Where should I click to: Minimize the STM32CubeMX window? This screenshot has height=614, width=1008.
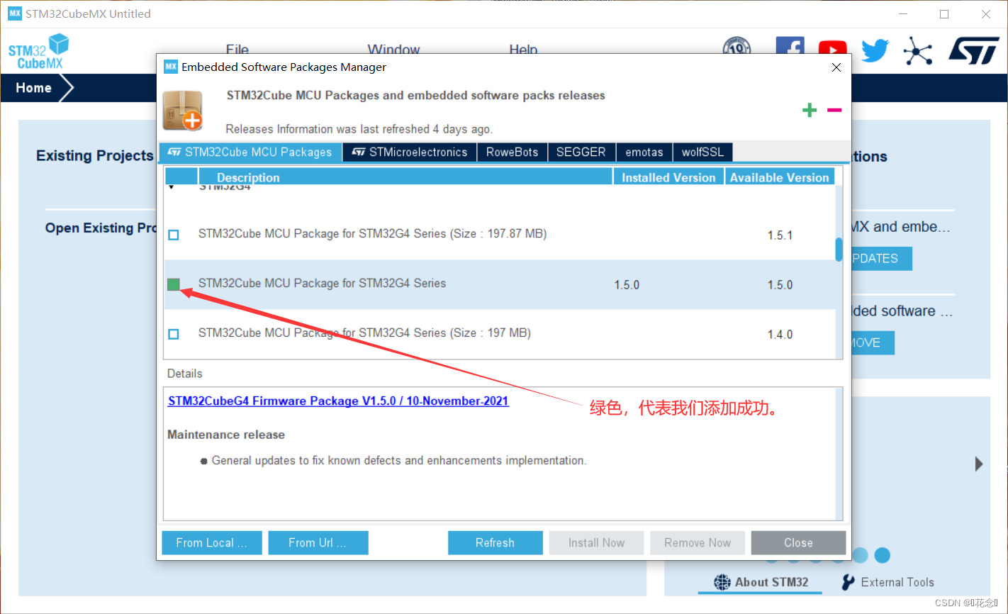[903, 14]
